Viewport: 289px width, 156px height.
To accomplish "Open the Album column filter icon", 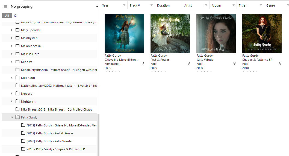I will point(233,5).
